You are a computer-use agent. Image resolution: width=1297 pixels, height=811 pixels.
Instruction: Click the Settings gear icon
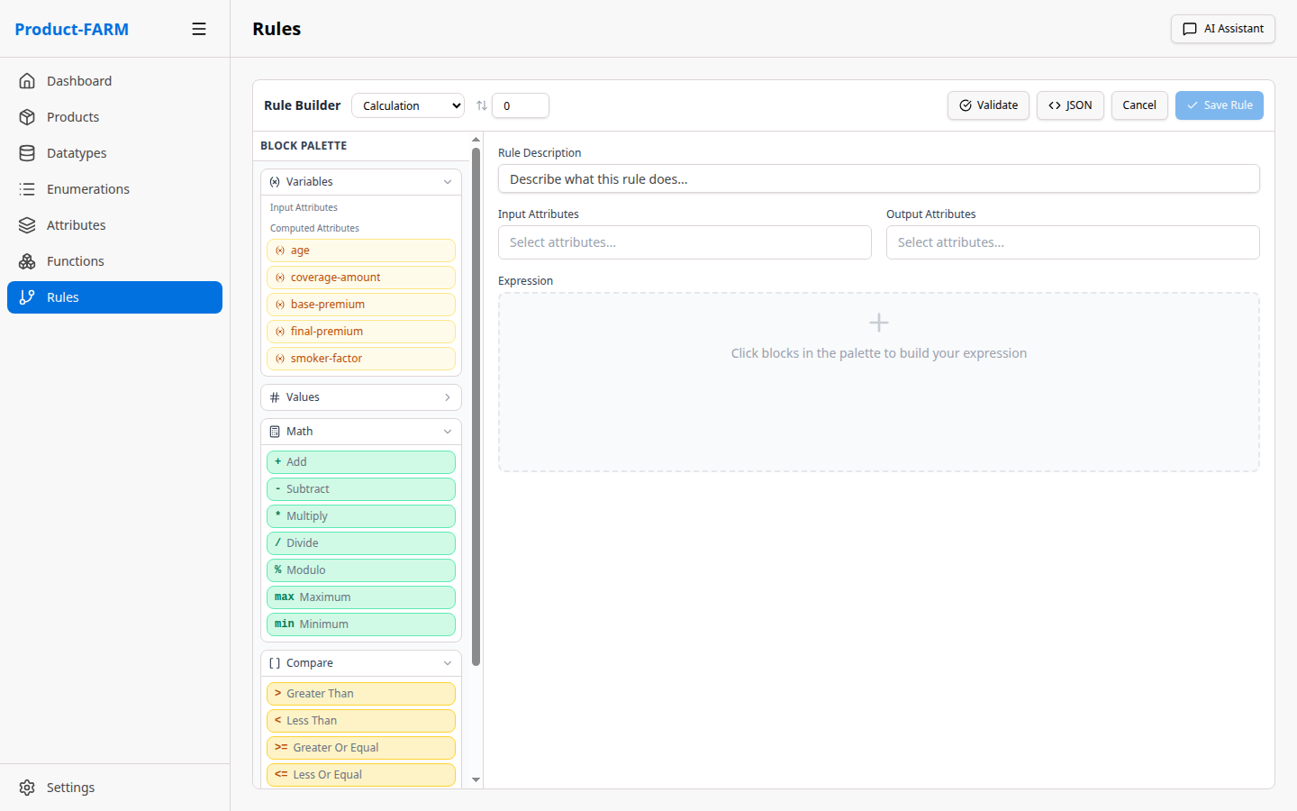27,788
